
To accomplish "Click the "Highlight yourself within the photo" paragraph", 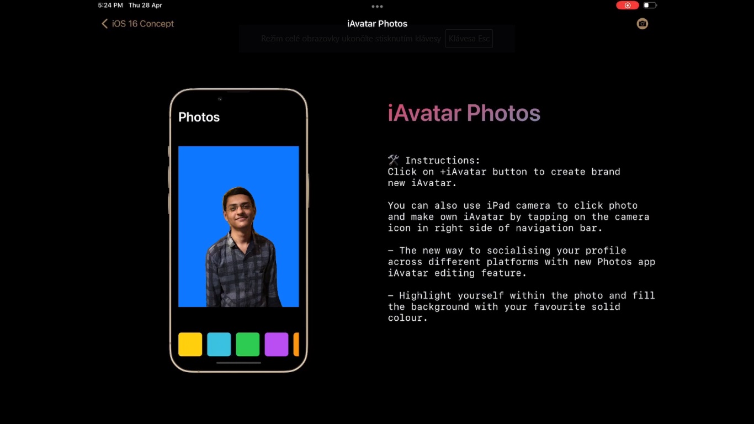I will pyautogui.click(x=522, y=306).
